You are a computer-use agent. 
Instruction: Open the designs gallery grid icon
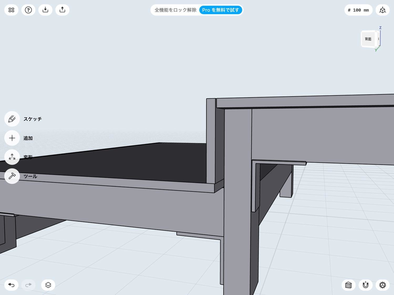pos(11,10)
